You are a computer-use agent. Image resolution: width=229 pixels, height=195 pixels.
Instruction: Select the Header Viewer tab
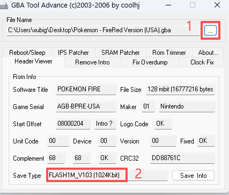(x=33, y=61)
